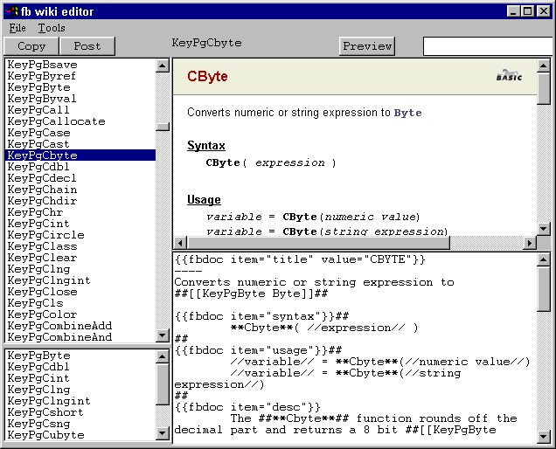Select KeyPgClngint in upper page list
The height and width of the screenshot is (449, 556).
pyautogui.click(x=80, y=280)
